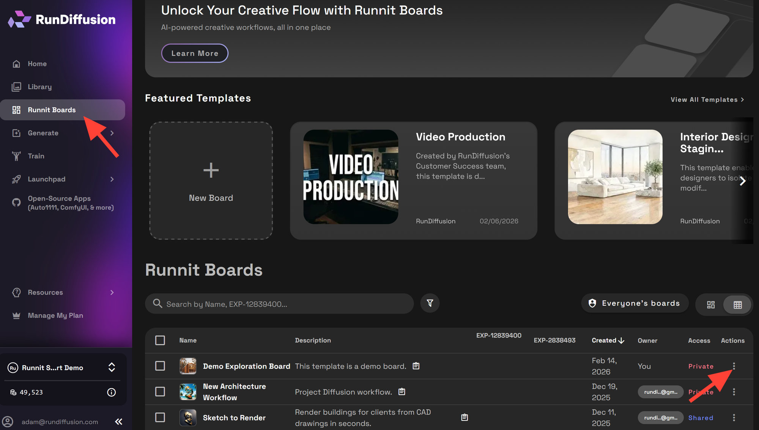Viewport: 759px width, 430px height.
Task: Check the Sketch to Render row checkbox
Action: (x=160, y=417)
